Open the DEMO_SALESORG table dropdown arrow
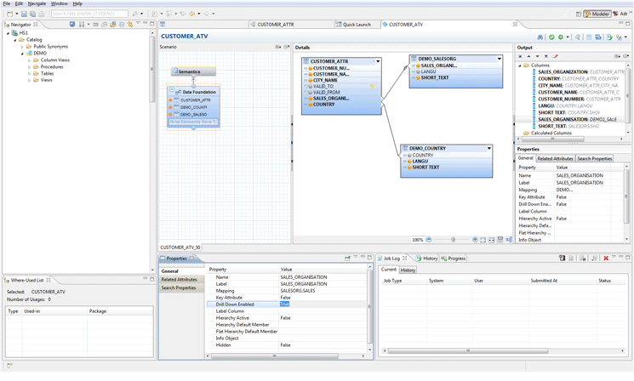This screenshot has width=634, height=381. pos(500,60)
